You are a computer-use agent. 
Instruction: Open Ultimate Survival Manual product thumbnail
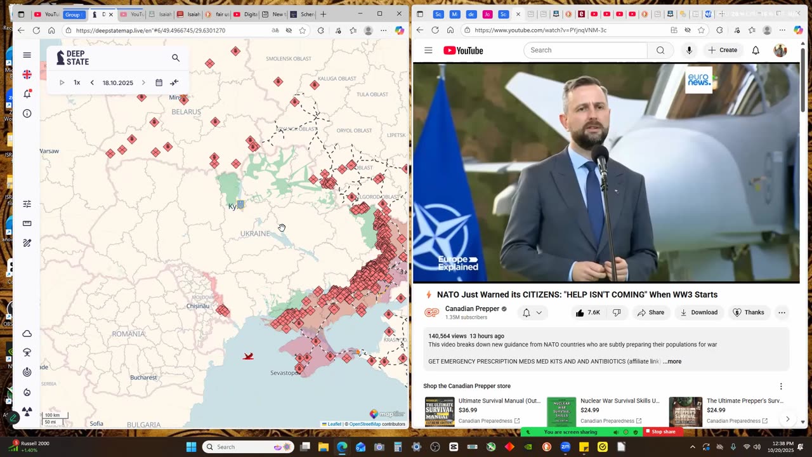point(440,412)
